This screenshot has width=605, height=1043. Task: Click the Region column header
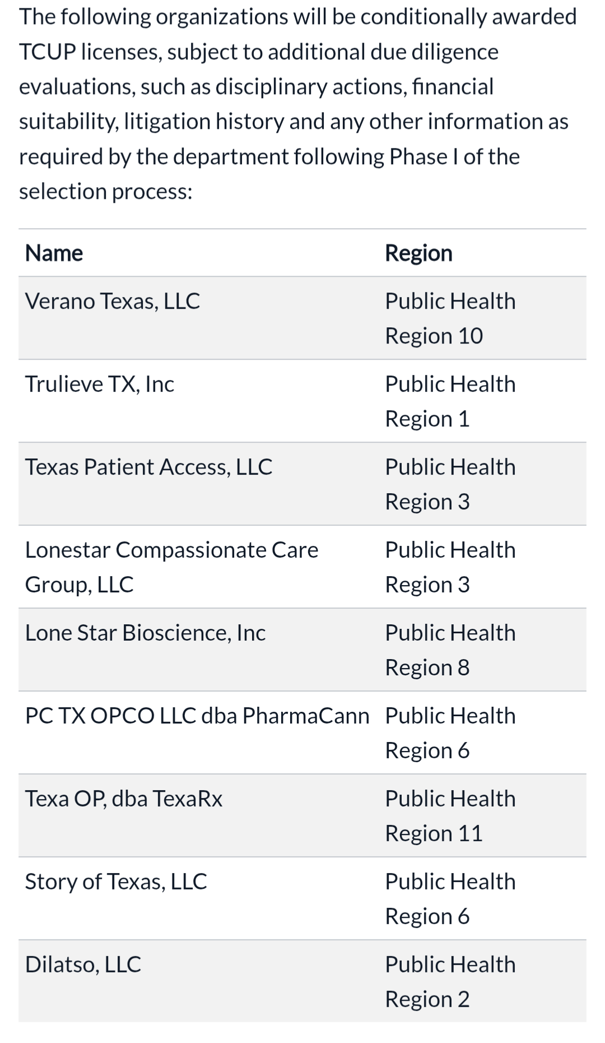418,253
